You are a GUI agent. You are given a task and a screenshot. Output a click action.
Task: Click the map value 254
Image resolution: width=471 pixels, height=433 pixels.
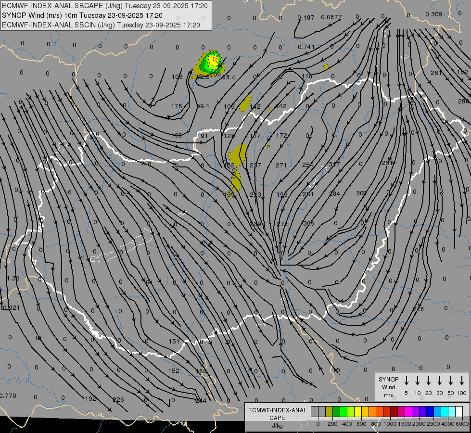[307, 165]
